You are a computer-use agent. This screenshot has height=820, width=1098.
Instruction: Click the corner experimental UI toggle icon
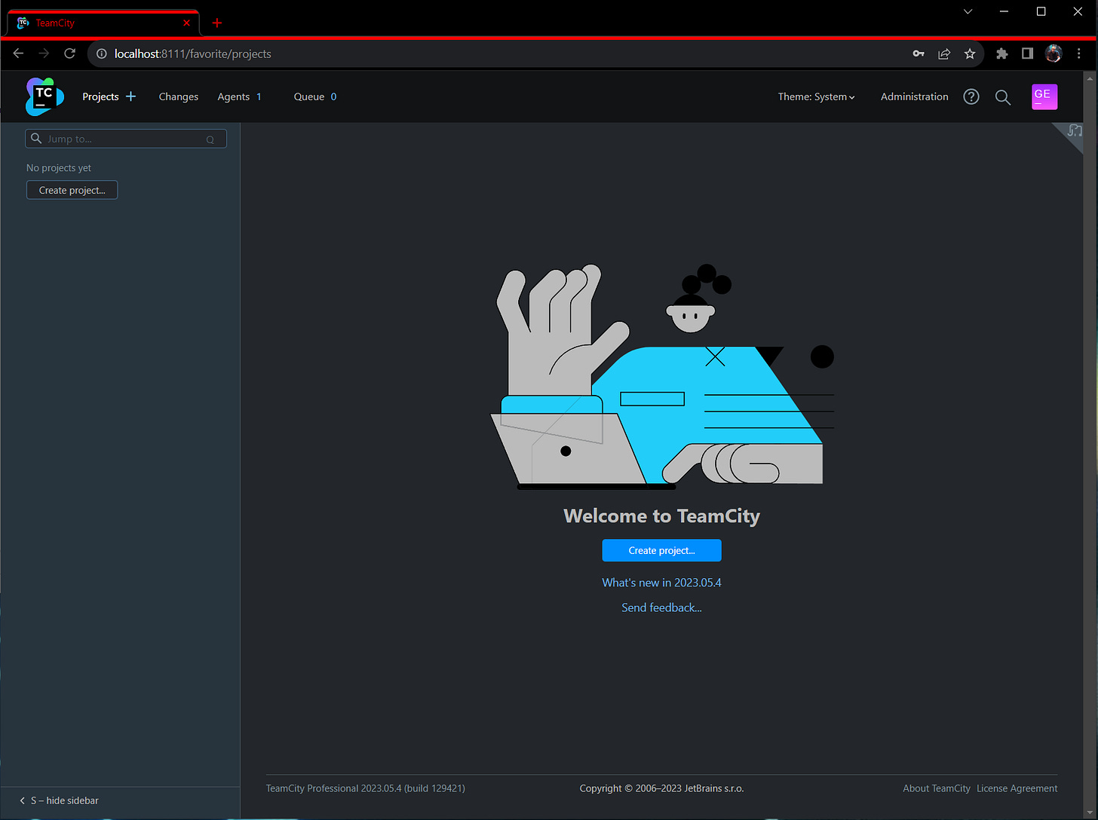pos(1074,131)
